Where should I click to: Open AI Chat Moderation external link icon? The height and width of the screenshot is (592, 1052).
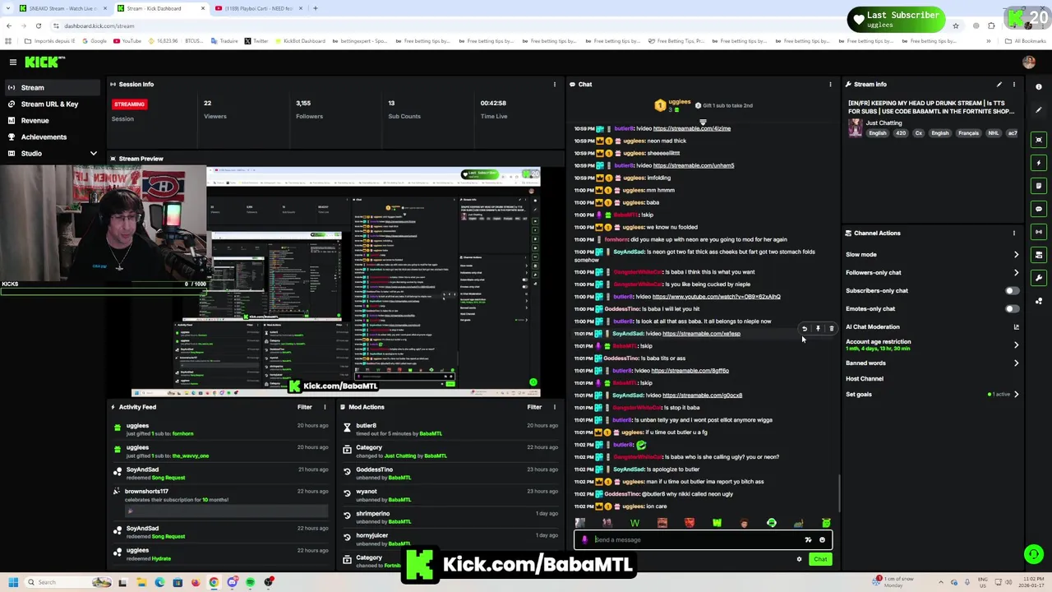pyautogui.click(x=1016, y=327)
